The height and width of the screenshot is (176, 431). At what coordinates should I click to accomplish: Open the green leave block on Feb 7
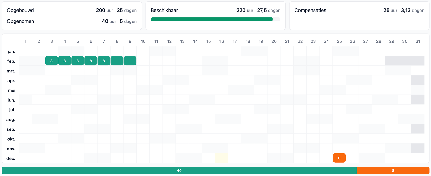104,61
